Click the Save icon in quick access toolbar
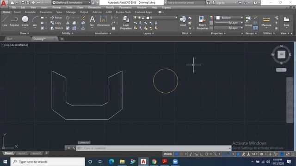Image resolution: width=296 pixels, height=166 pixels. (x=23, y=3)
